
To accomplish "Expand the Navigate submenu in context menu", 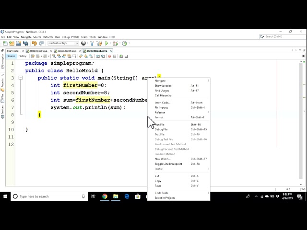I will [179, 80].
